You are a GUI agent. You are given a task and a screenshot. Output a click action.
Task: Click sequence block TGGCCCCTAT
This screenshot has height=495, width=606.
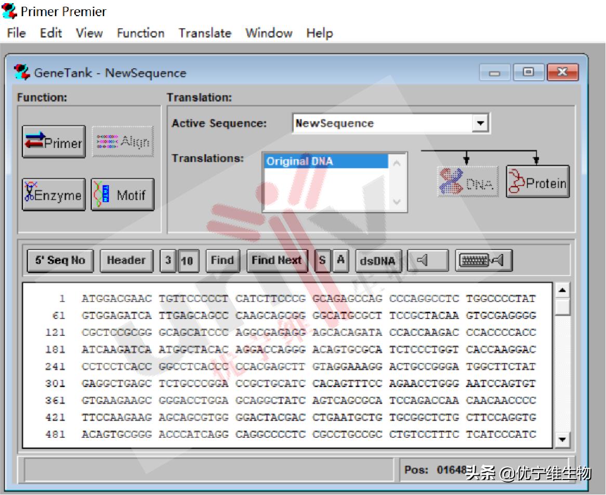(501, 298)
